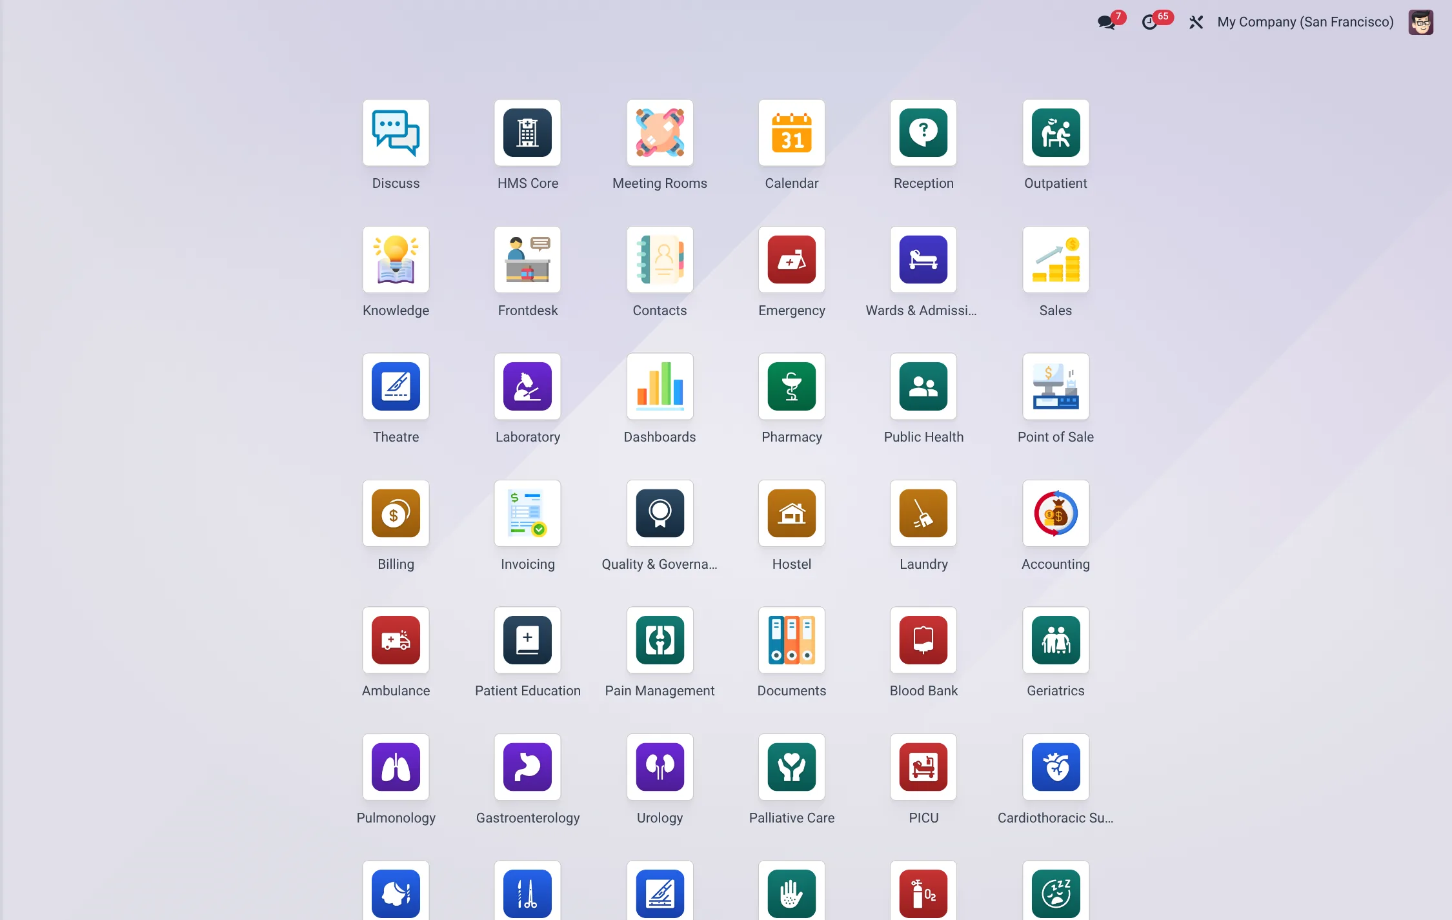Screen dimensions: 1452x920
Task: Open the Pharmacy app
Action: click(792, 387)
